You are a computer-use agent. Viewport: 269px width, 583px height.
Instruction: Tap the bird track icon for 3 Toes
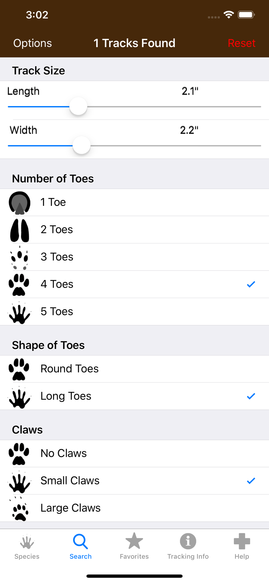(20, 257)
